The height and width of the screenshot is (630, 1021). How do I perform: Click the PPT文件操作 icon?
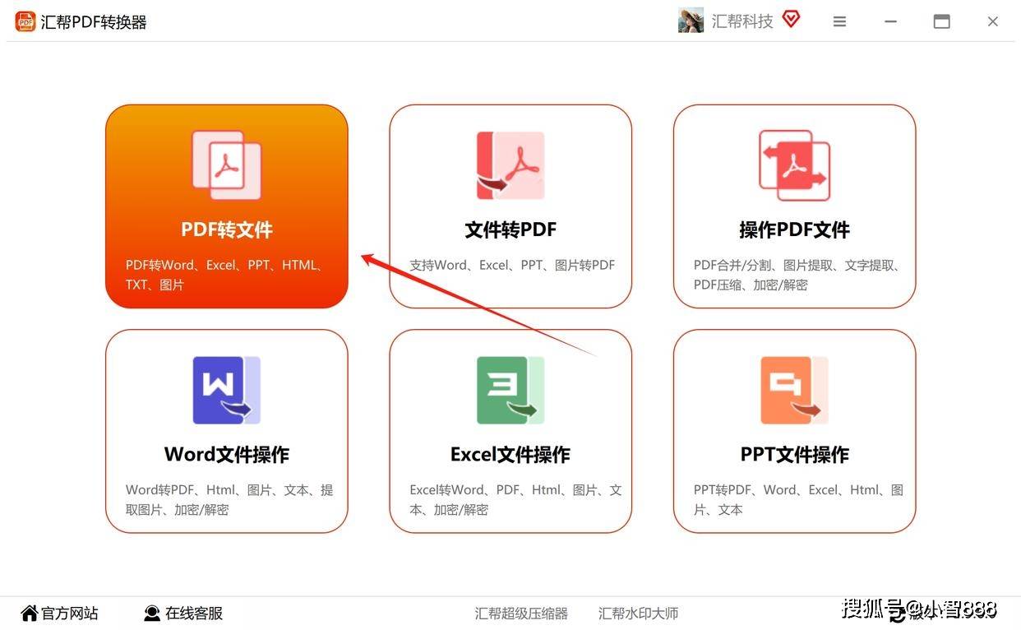794,391
